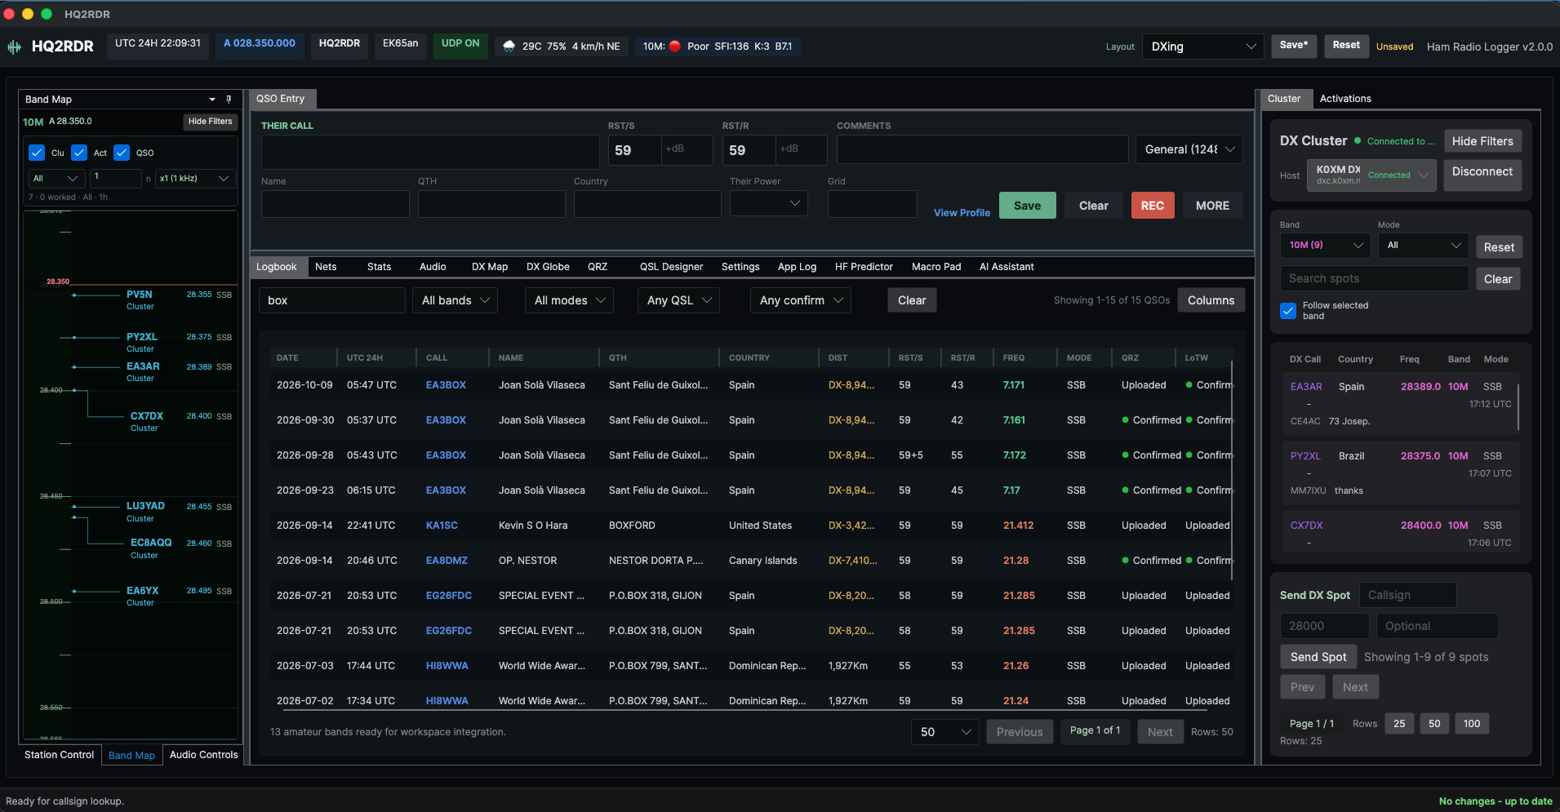Click the rain cloud weather icon
1560x812 pixels.
coord(509,47)
